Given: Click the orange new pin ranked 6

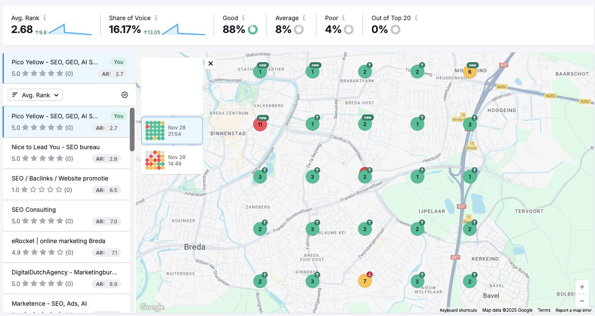Looking at the screenshot, I should point(470,72).
